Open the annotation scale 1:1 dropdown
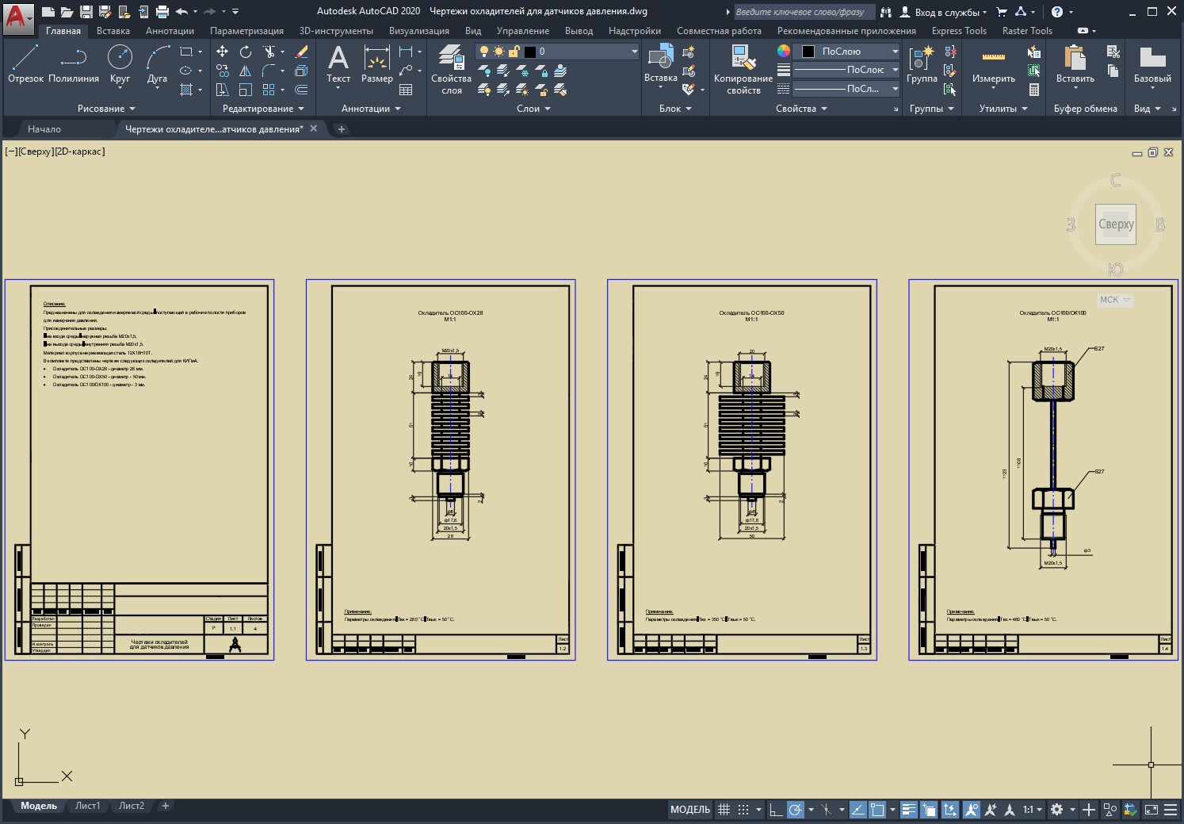The image size is (1184, 824). [x=1031, y=810]
